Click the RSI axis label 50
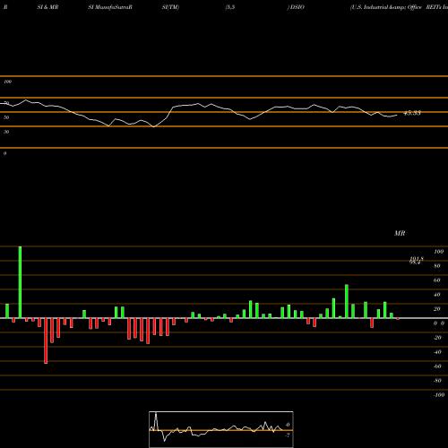Viewport: 448px width, 448px height. coord(6,117)
